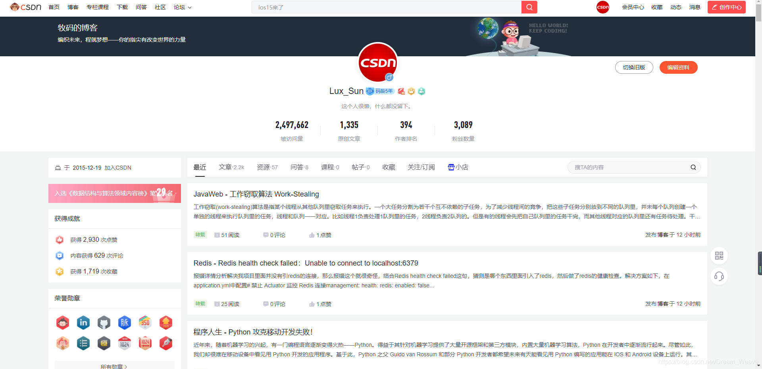The image size is (762, 369).
Task: Click the gold favorites achievement icon
Action: (x=60, y=271)
